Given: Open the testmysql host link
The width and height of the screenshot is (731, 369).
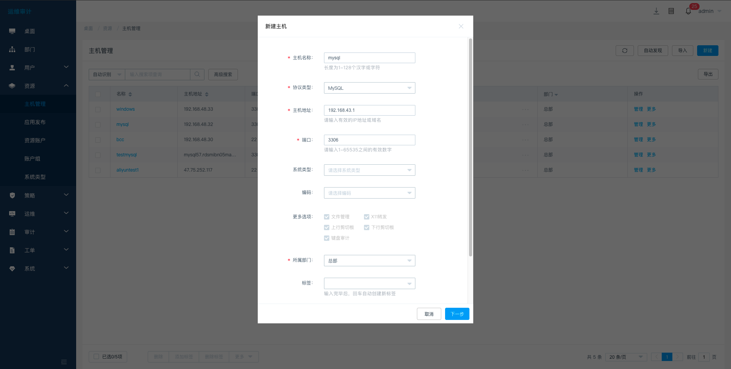Looking at the screenshot, I should pyautogui.click(x=126, y=155).
